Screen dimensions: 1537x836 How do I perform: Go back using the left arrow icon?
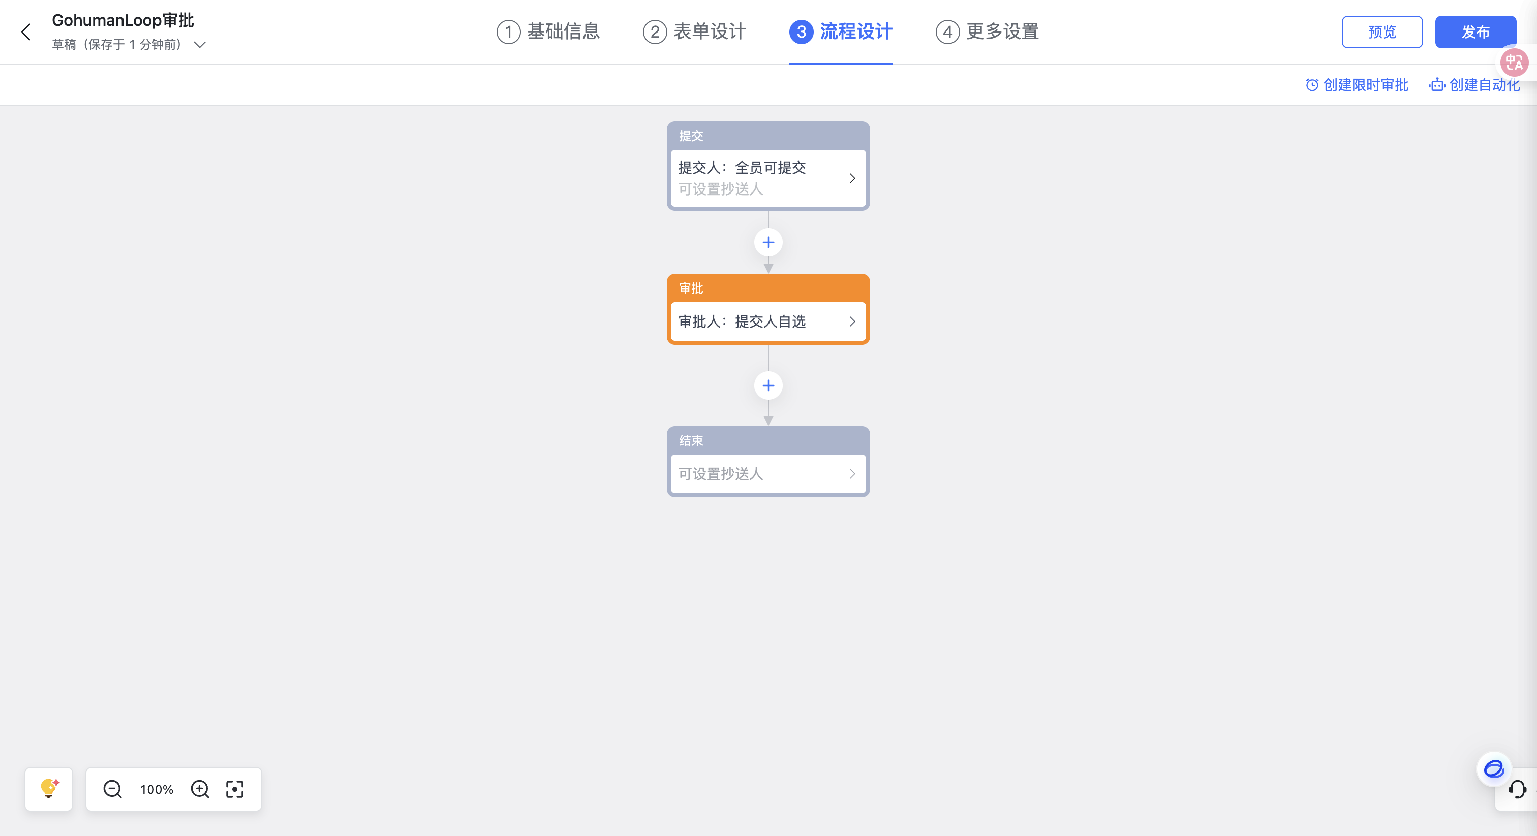[x=25, y=32]
